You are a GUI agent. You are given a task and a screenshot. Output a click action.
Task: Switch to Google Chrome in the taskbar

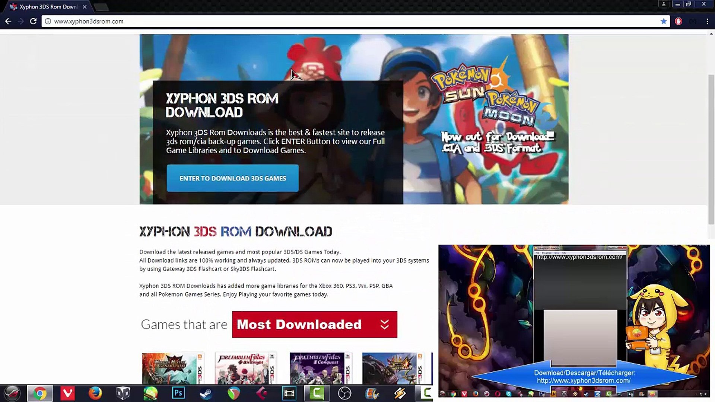(39, 393)
